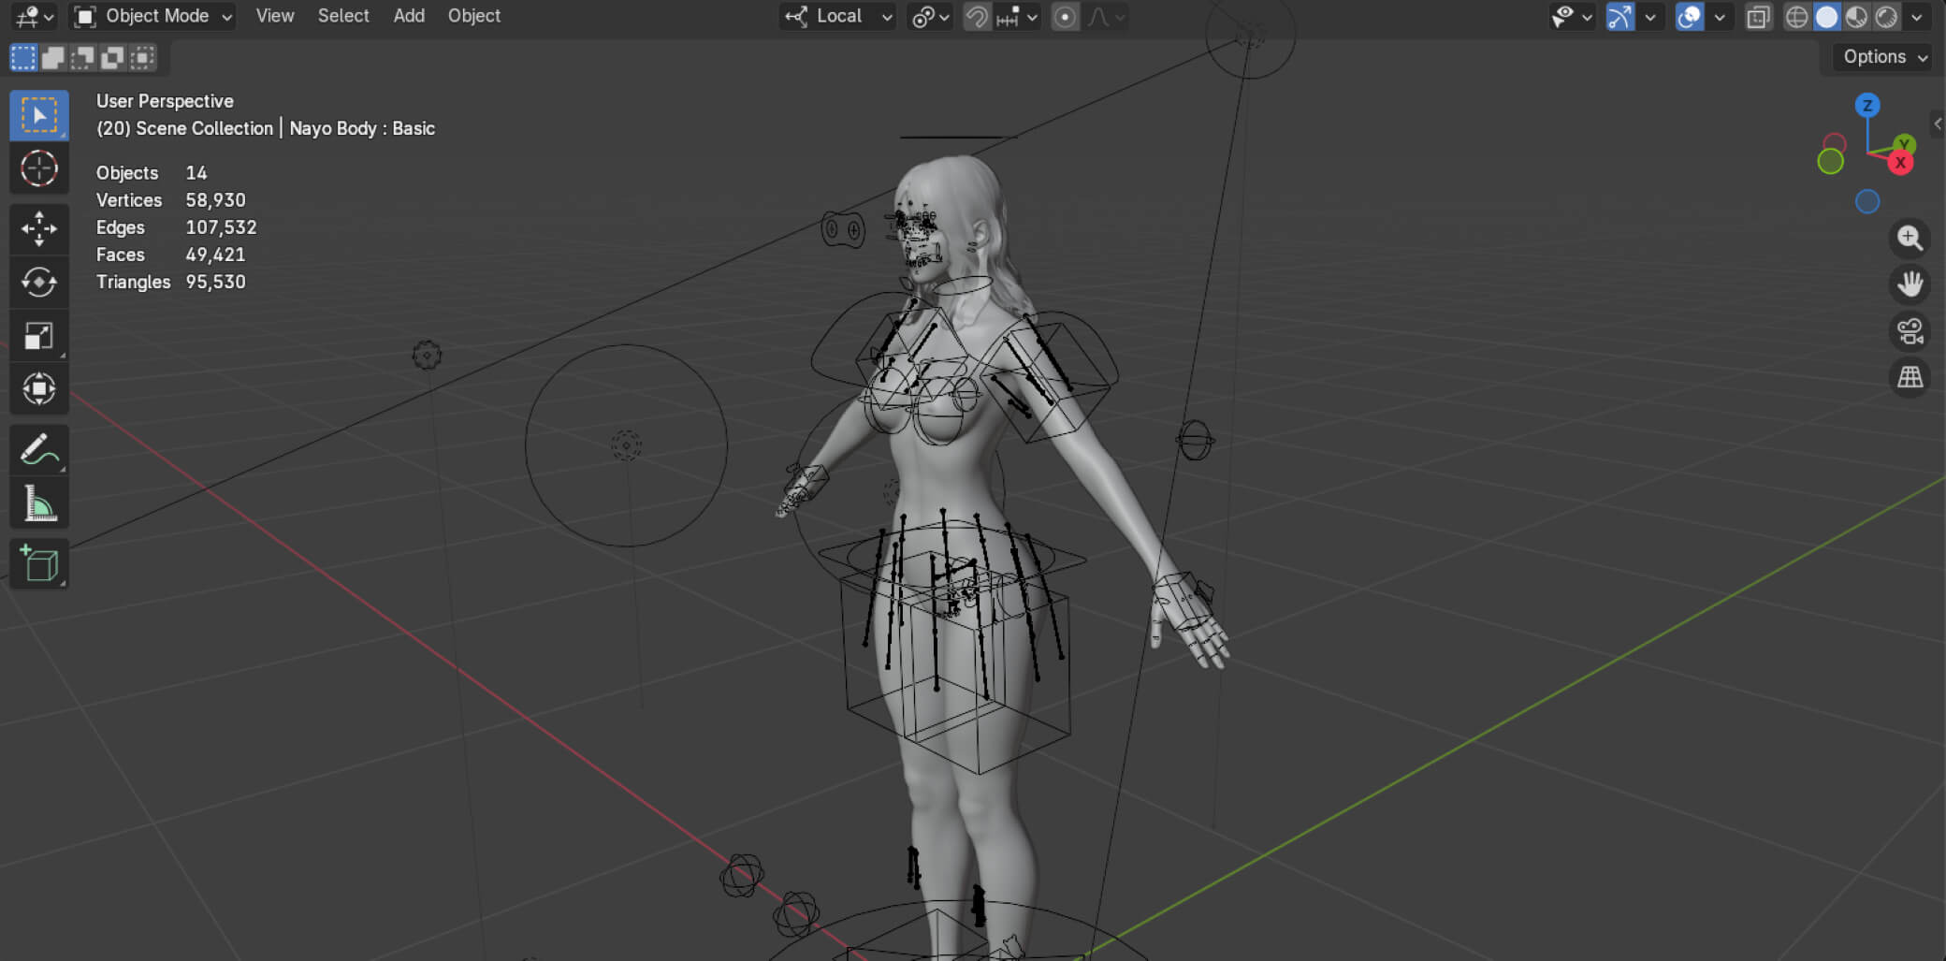Open the Object Mode dropdown
This screenshot has width=1946, height=961.
[153, 17]
